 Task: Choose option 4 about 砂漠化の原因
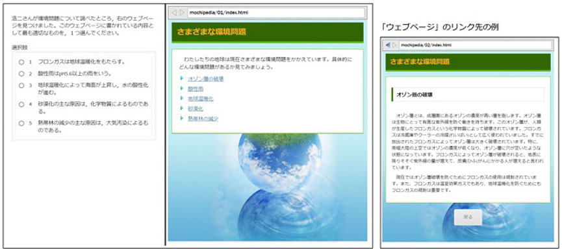(x=21, y=104)
